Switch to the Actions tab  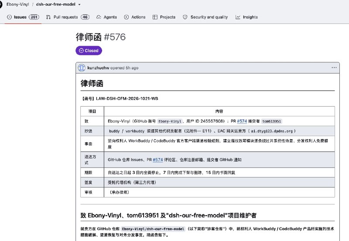(135, 17)
